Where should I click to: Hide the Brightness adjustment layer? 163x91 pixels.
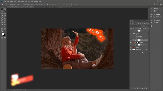[131, 45]
